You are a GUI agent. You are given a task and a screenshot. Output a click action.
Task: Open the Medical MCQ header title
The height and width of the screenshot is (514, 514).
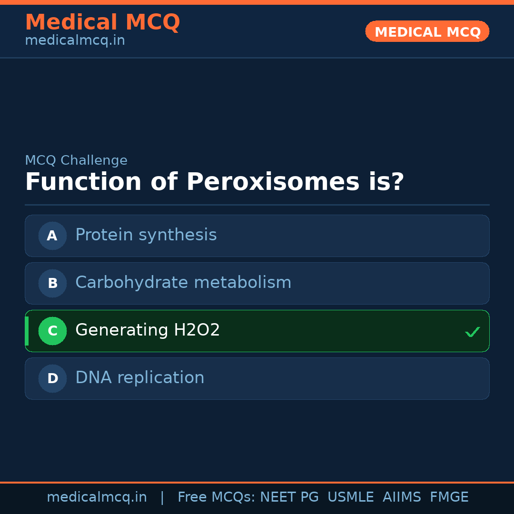click(x=102, y=22)
